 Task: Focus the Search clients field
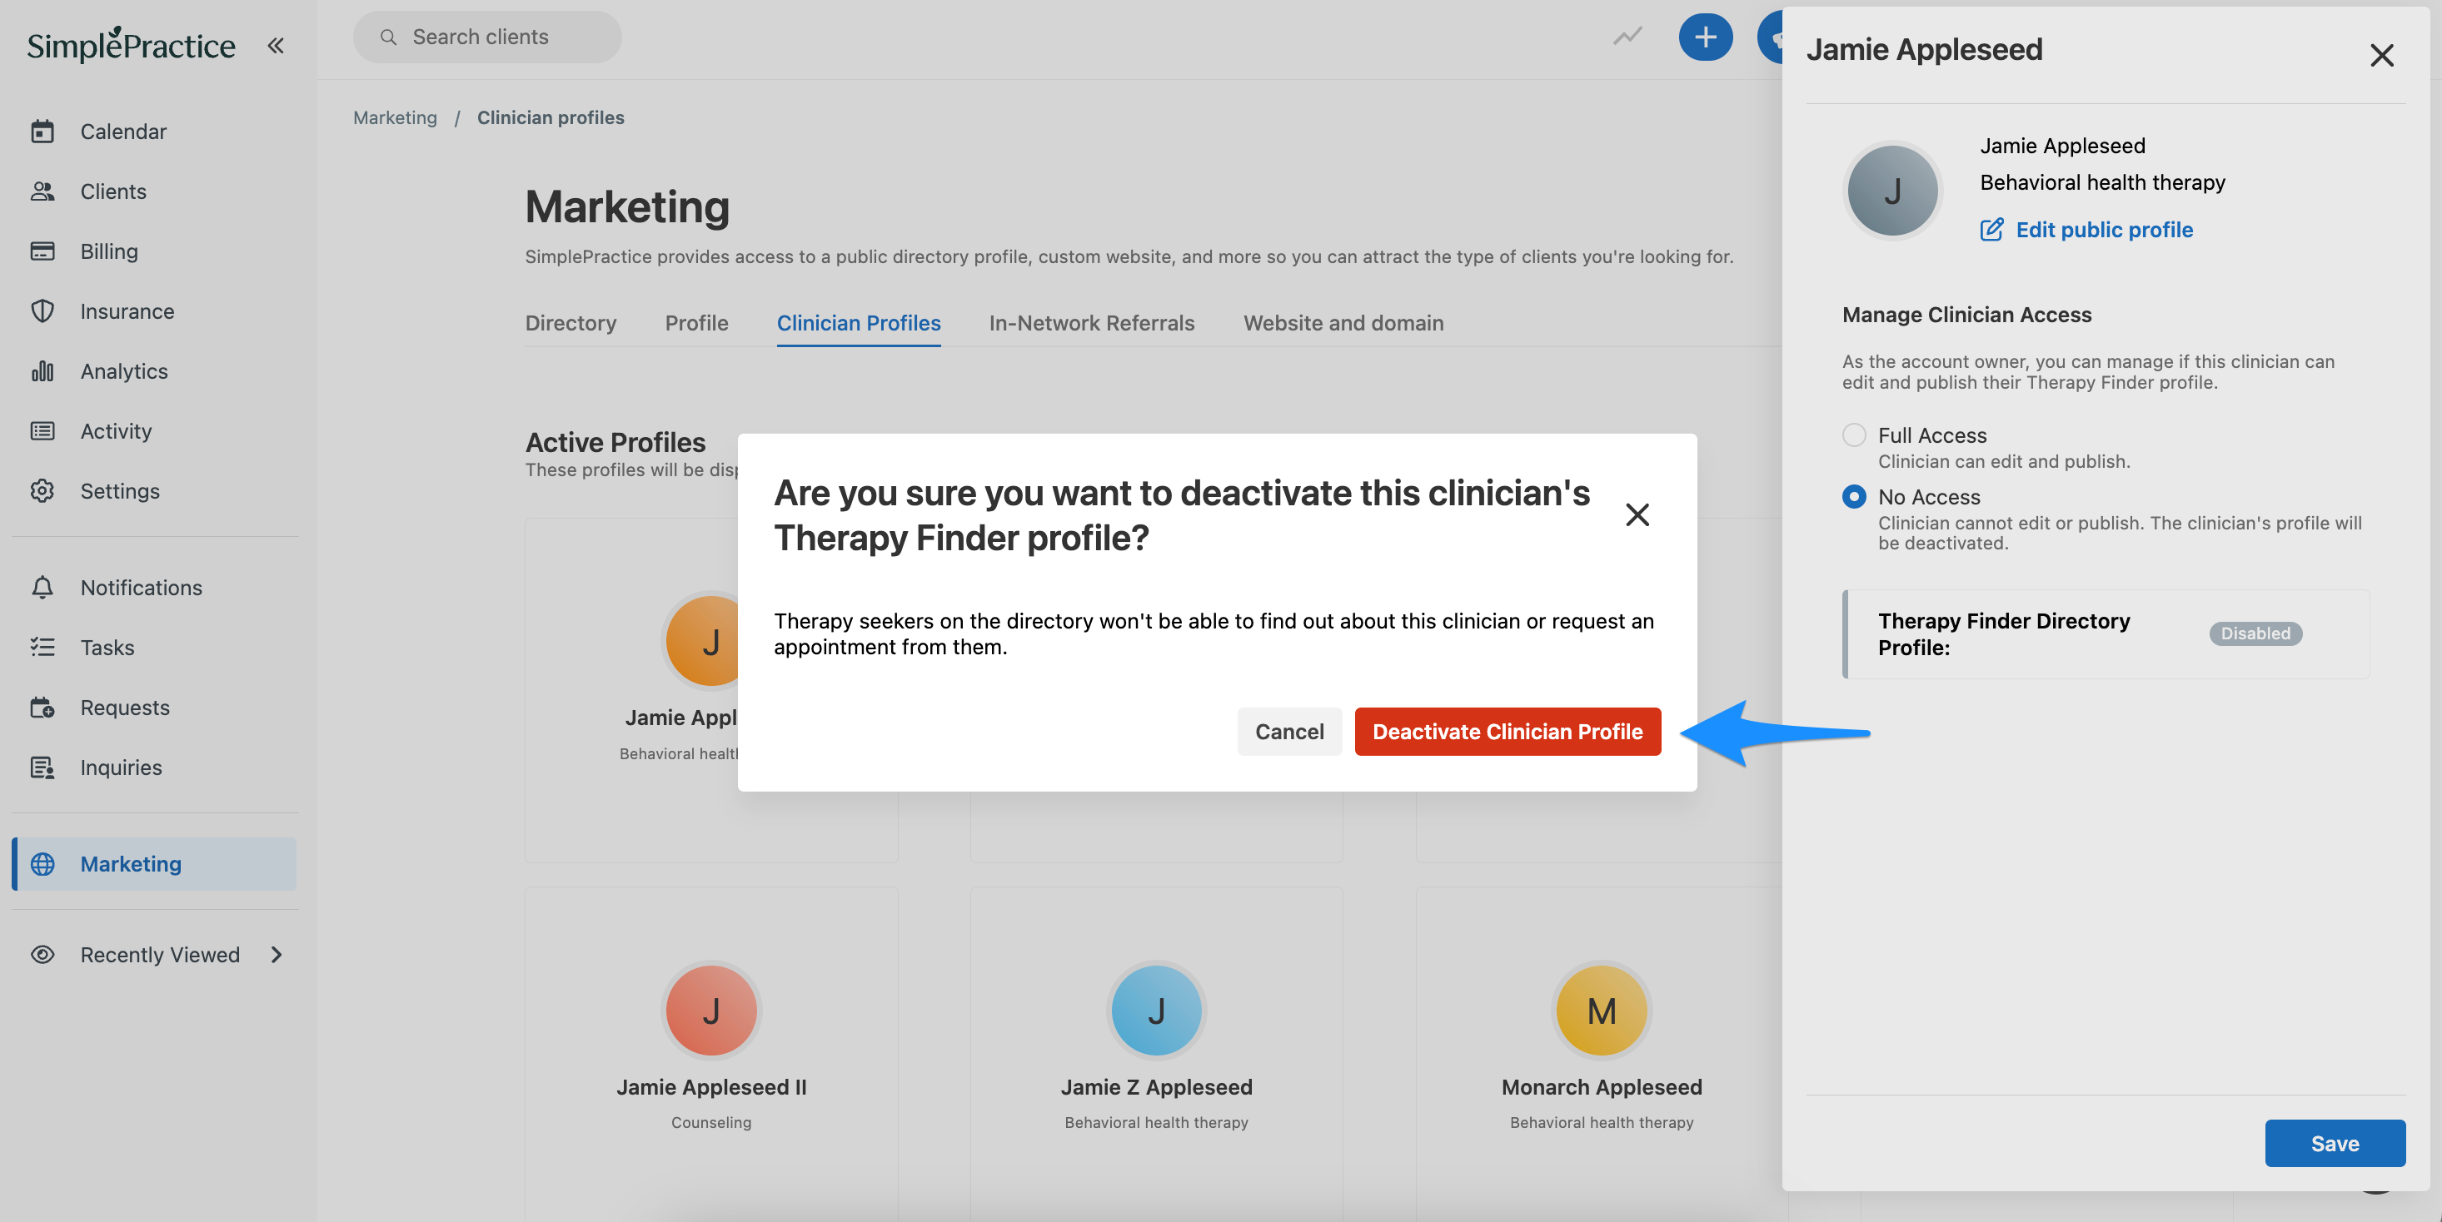click(x=487, y=37)
